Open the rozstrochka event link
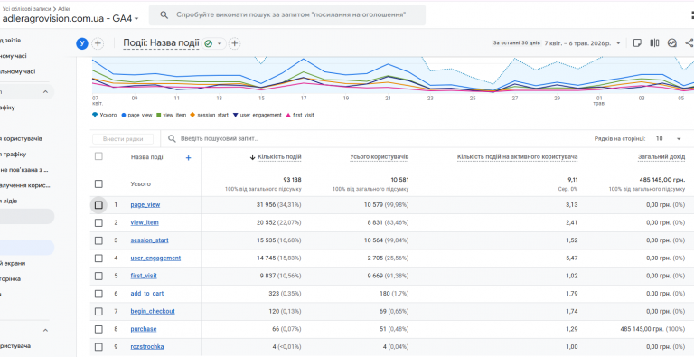The height and width of the screenshot is (357, 694). tap(147, 347)
